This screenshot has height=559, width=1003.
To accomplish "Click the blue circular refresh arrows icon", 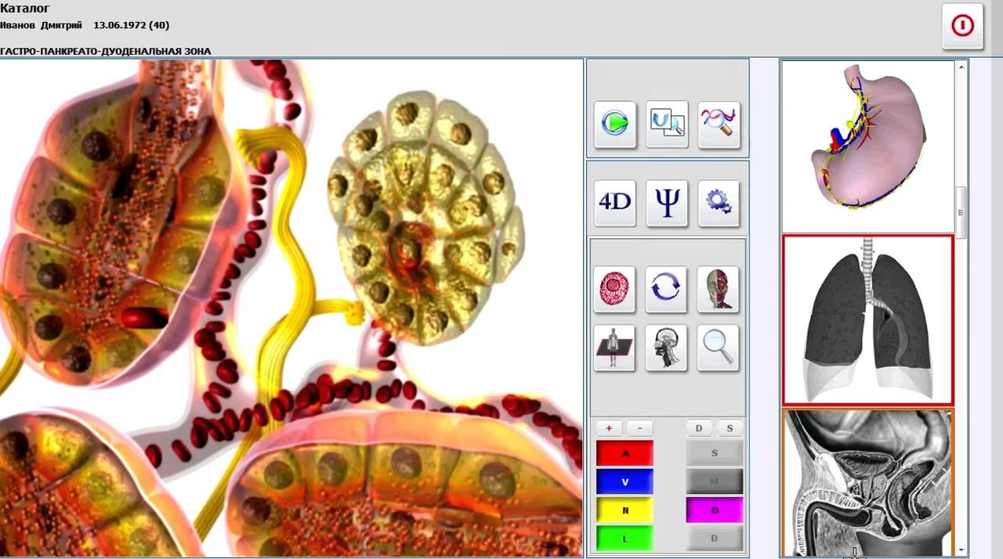I will coord(667,288).
